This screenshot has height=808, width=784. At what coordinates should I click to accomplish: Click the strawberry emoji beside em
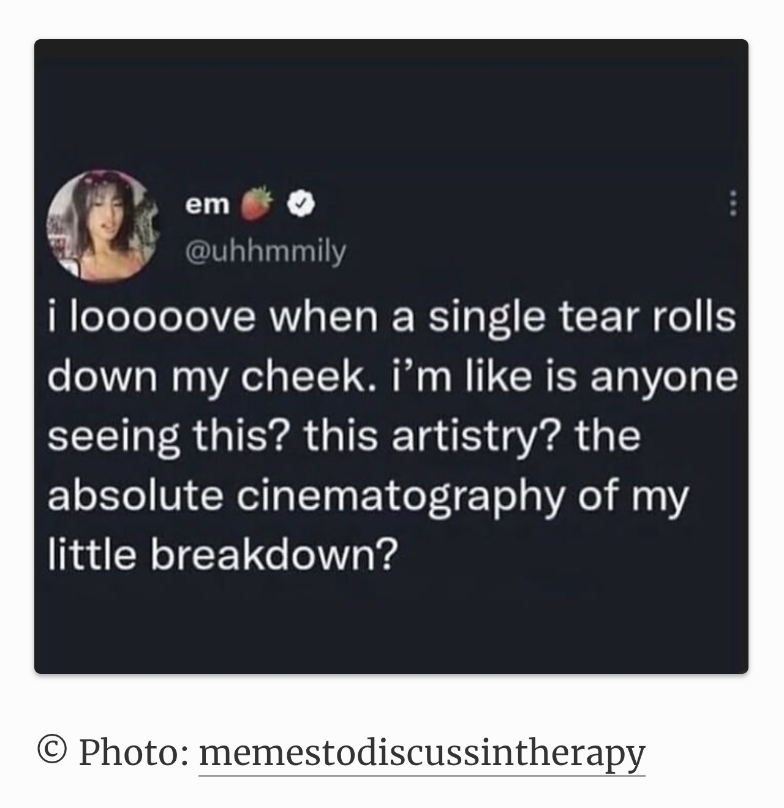258,203
